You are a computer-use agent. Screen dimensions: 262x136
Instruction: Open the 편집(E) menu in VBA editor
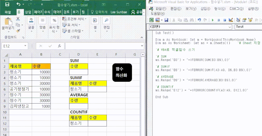tap(176, 9)
